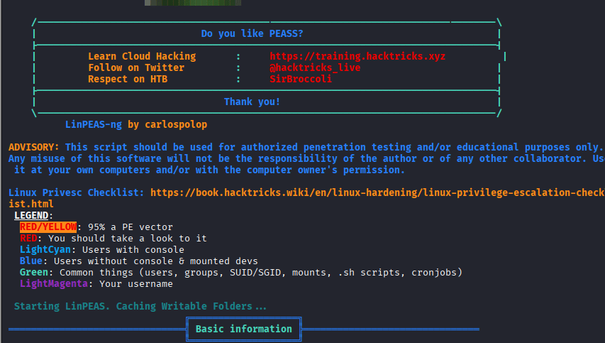This screenshot has width=605, height=343.
Task: Click the Basic information section header
Action: (x=243, y=329)
